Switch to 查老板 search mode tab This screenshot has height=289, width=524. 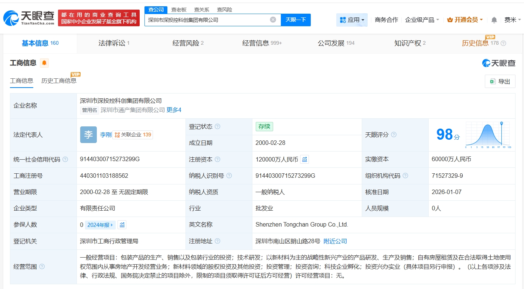point(179,10)
